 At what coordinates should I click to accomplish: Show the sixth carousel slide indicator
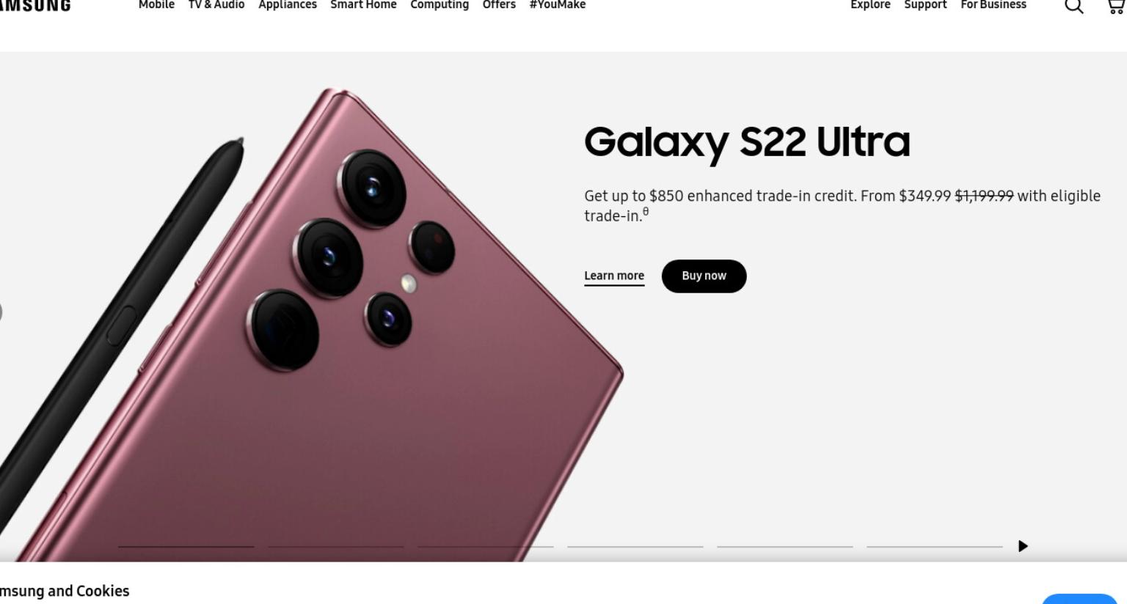[935, 546]
